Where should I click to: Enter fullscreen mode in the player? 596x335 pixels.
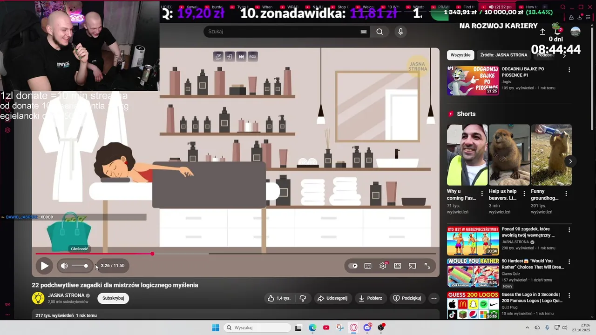pyautogui.click(x=427, y=266)
